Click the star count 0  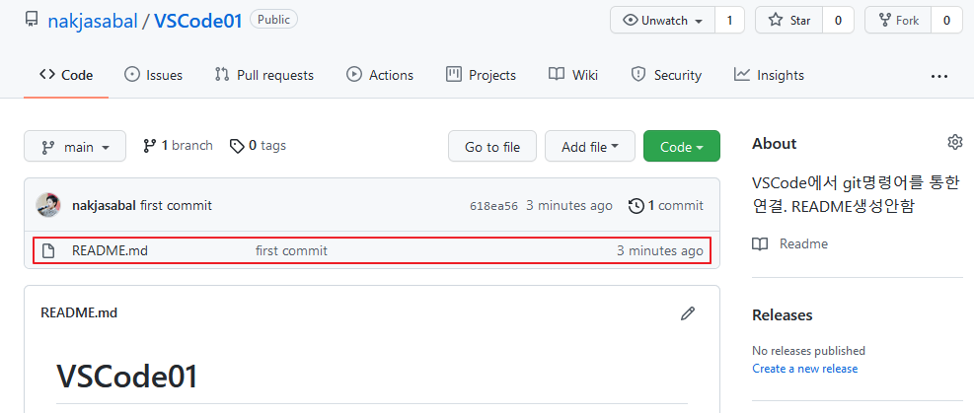(x=838, y=21)
